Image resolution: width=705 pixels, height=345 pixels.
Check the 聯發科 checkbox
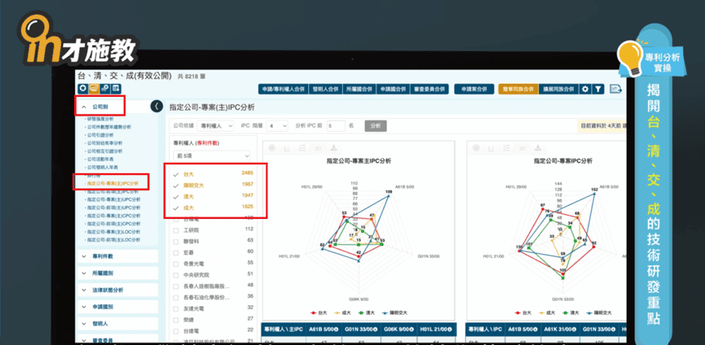pos(176,241)
